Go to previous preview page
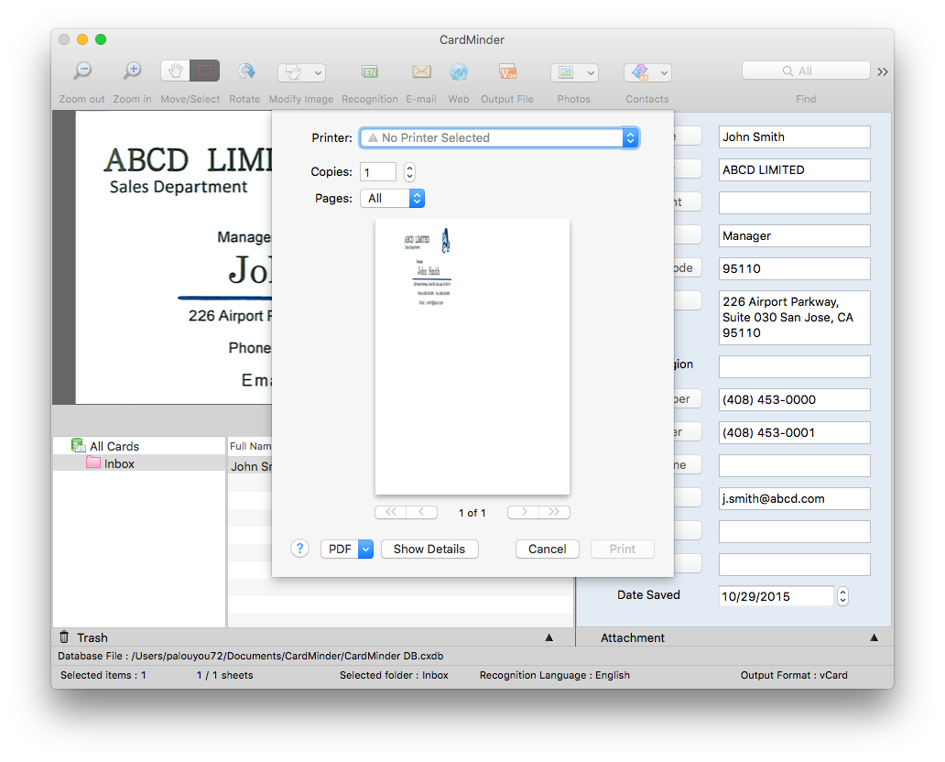This screenshot has height=762, width=945. 421,512
